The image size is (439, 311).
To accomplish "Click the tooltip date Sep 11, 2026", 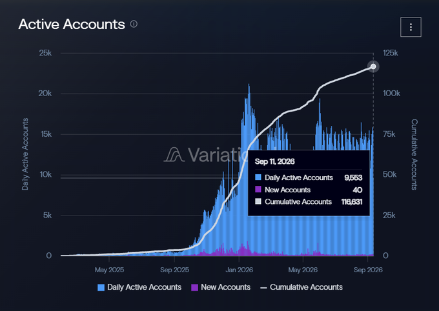I will [274, 161].
